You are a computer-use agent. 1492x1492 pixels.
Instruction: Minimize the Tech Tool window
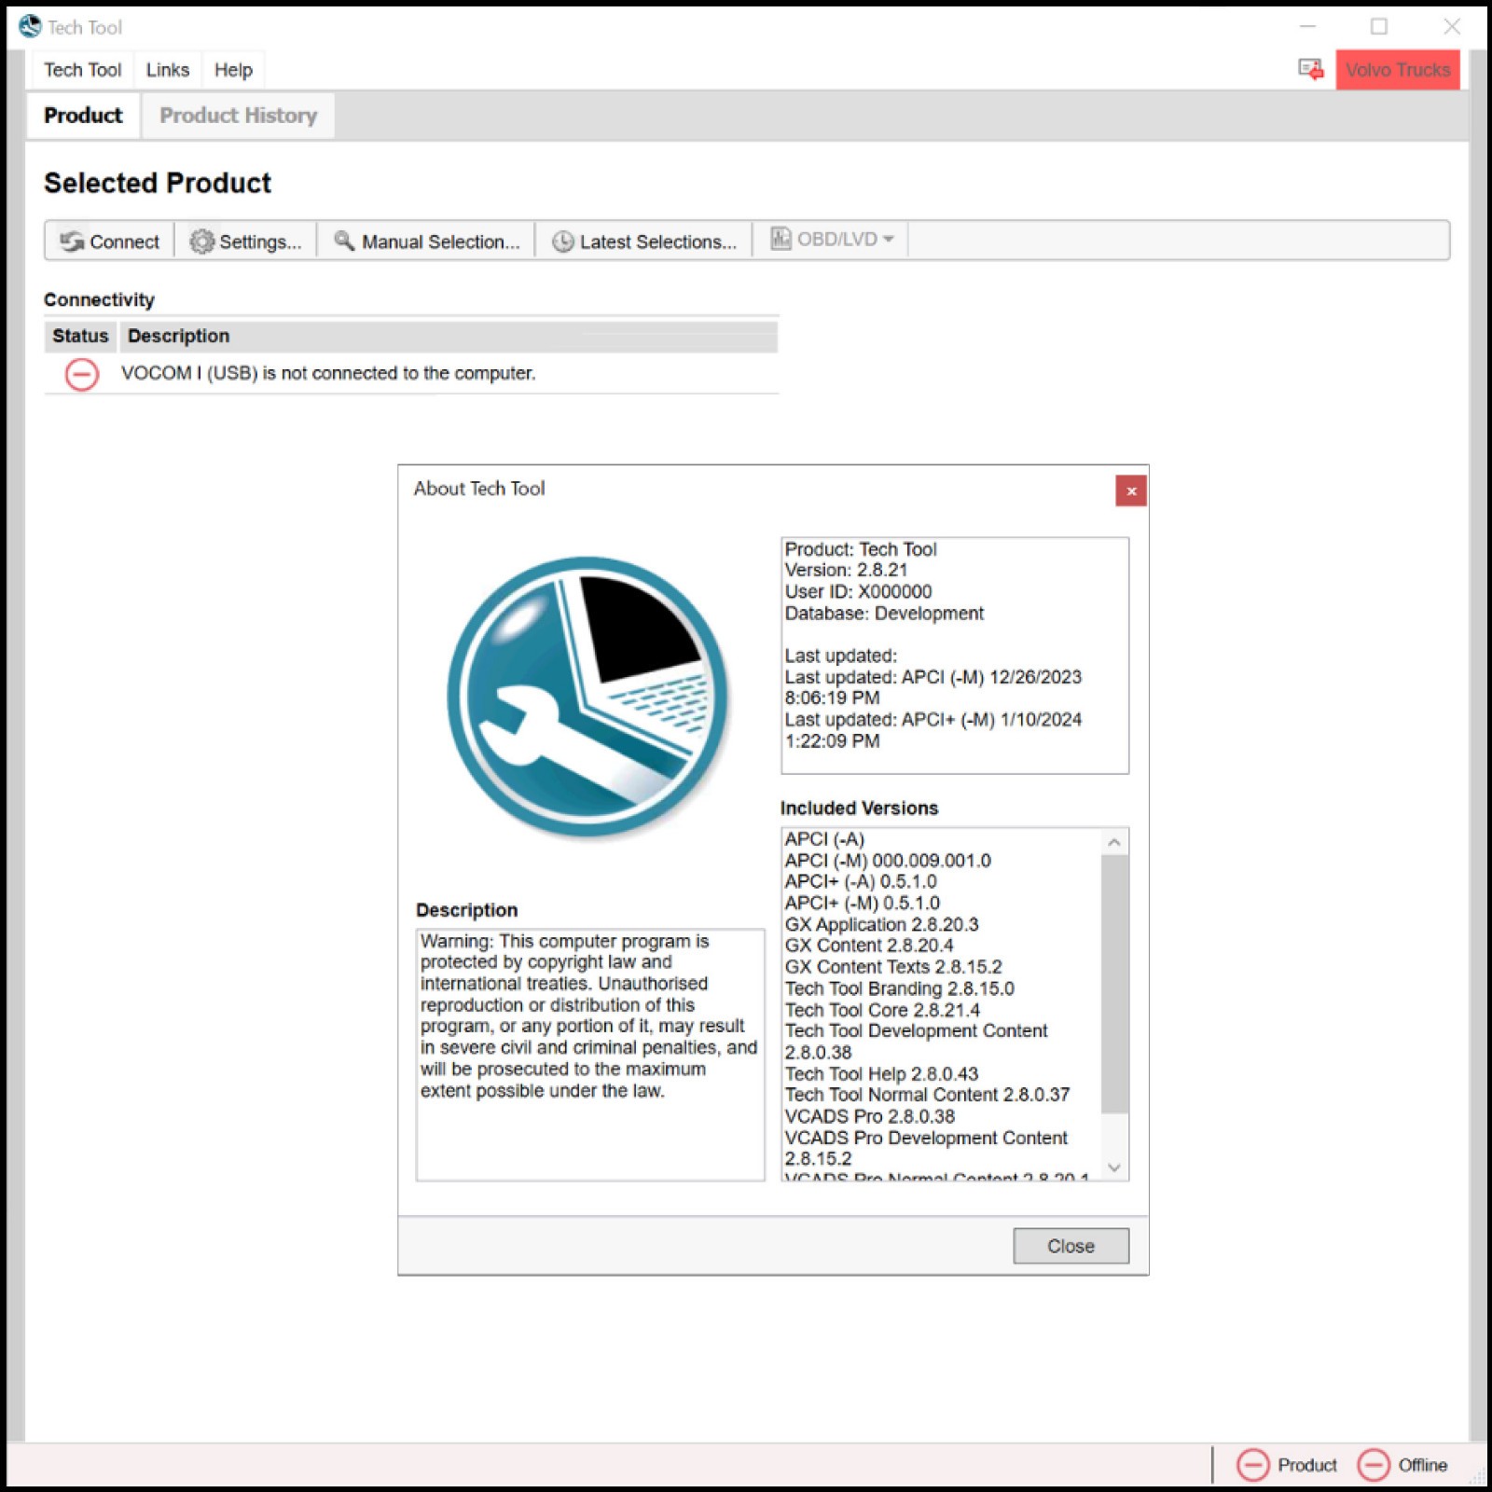(1308, 27)
